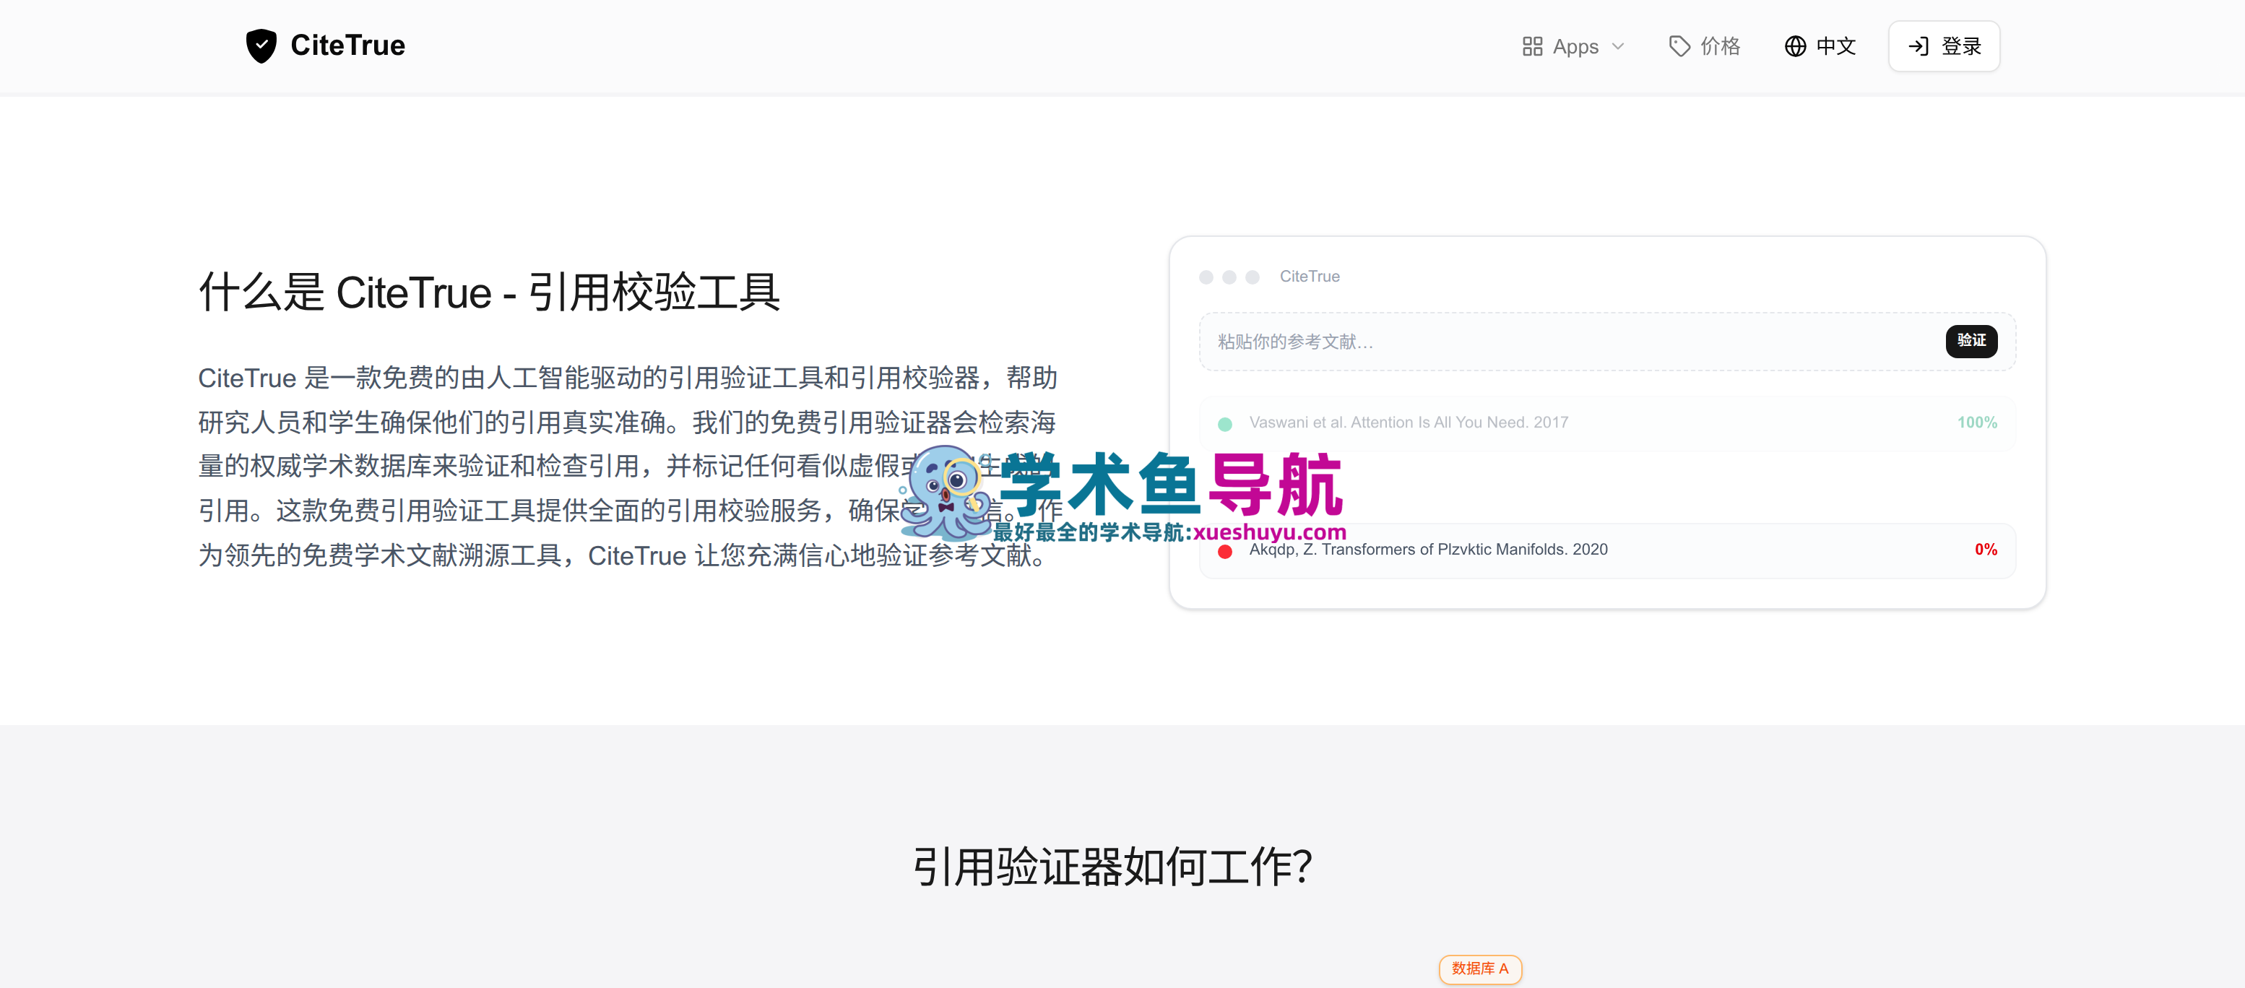Click the 100% match score

[x=1976, y=422]
